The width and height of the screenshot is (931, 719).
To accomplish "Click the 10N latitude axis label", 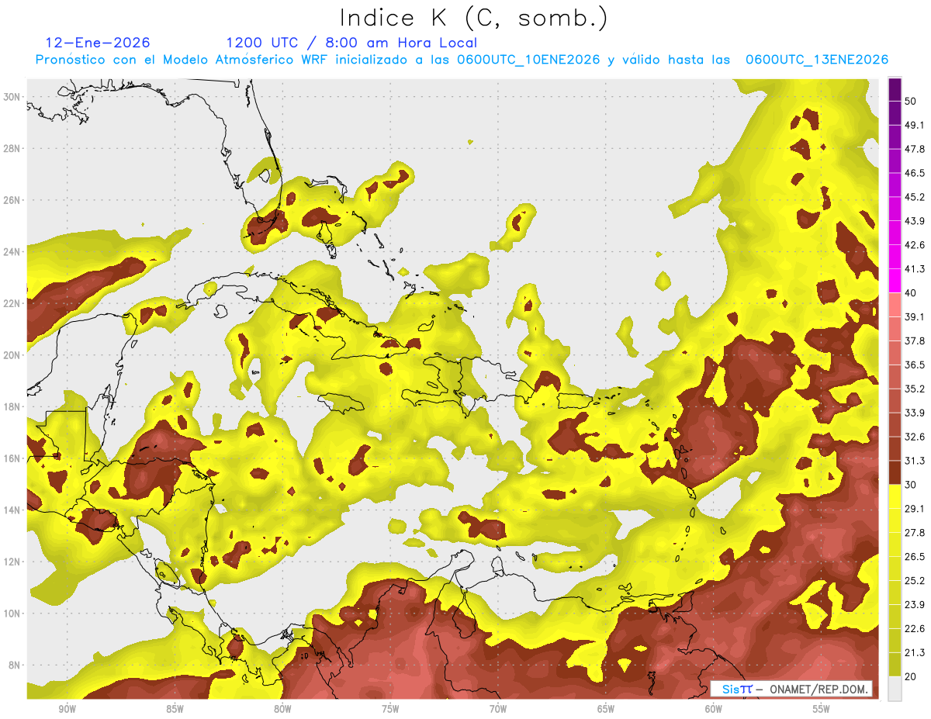I will pos(12,614).
